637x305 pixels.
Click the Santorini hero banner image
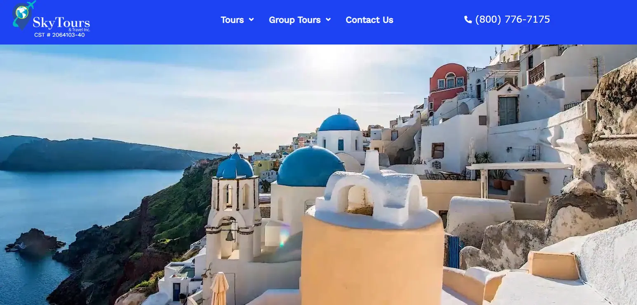coord(318,175)
